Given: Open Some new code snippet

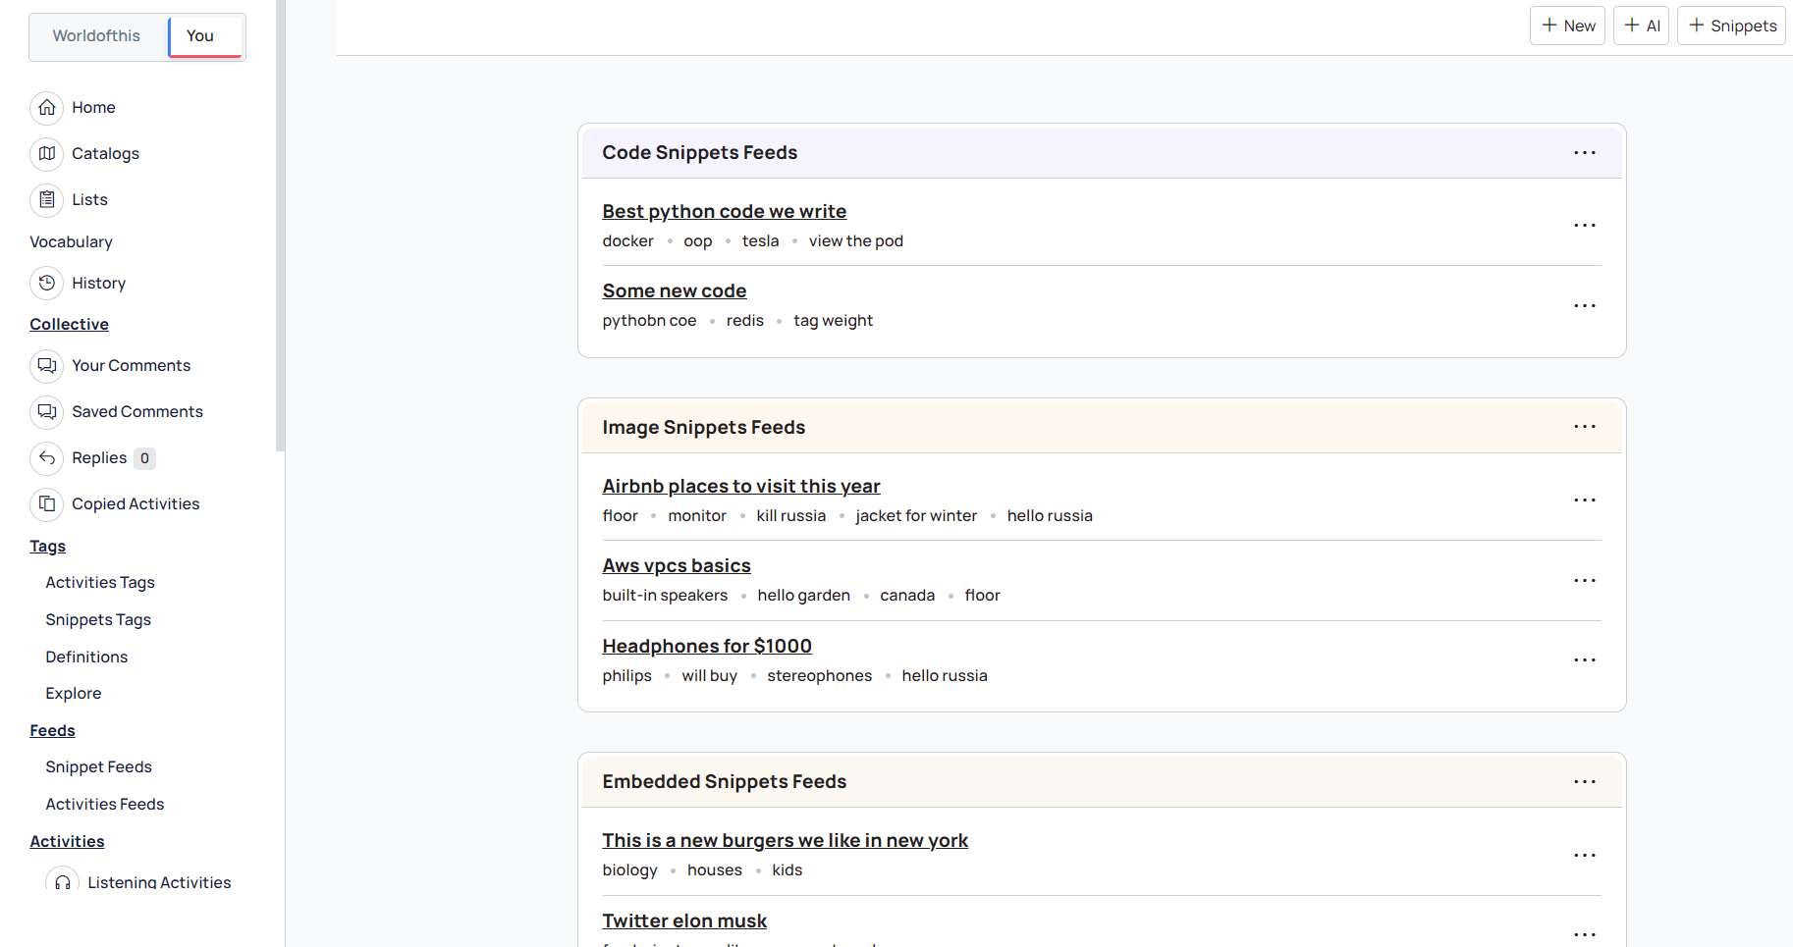Looking at the screenshot, I should click(x=674, y=291).
